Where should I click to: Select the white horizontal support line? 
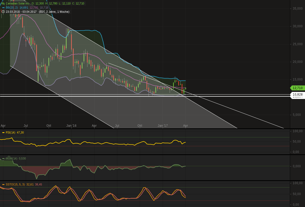click(x=104, y=95)
